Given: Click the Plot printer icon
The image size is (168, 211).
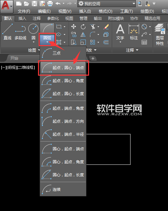Looking at the screenshot, I should [50, 4].
